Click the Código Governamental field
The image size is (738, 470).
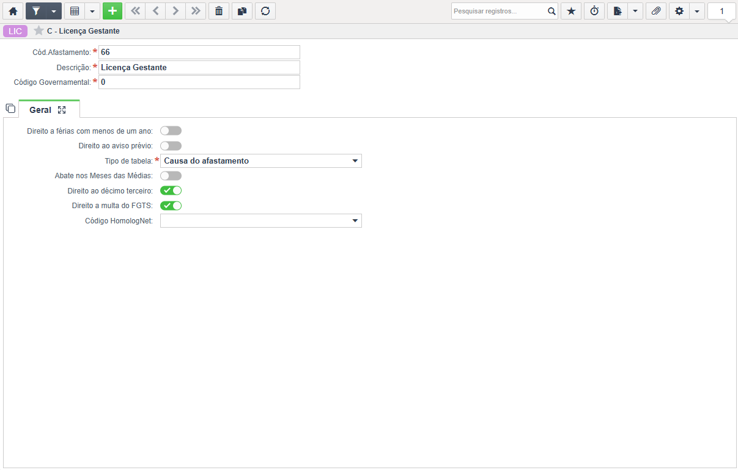(x=199, y=82)
